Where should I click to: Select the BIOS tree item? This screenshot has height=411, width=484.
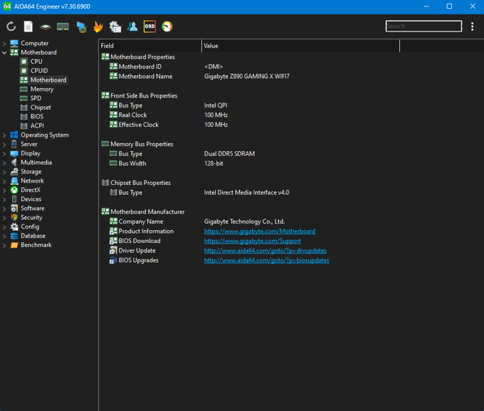[x=37, y=117]
